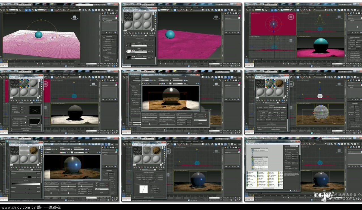
Task: Select When Rendering update option in TurboSmooth
Action: pyautogui.click(x=104, y=59)
